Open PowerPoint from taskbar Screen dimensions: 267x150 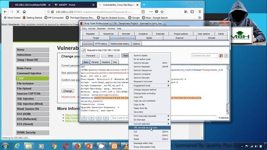tap(90, 146)
